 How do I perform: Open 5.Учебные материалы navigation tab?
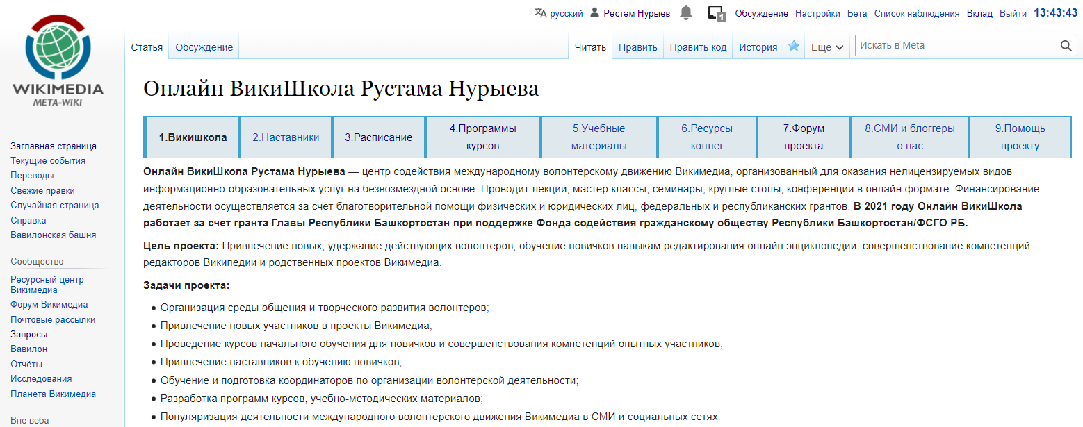tap(599, 137)
